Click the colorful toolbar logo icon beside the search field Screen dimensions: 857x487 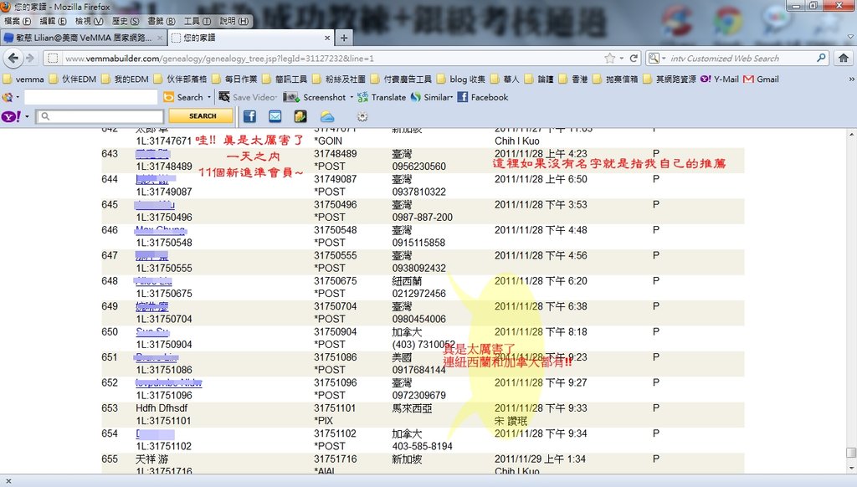click(7, 97)
